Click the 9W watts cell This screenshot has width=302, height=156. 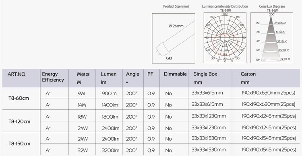click(x=82, y=94)
